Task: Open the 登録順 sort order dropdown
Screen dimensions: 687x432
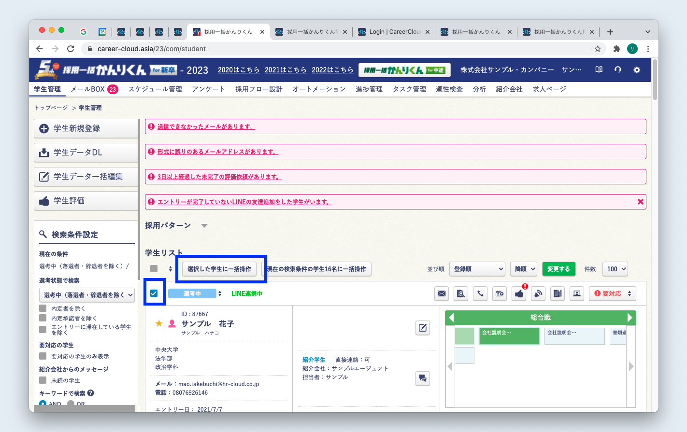Action: [x=477, y=269]
